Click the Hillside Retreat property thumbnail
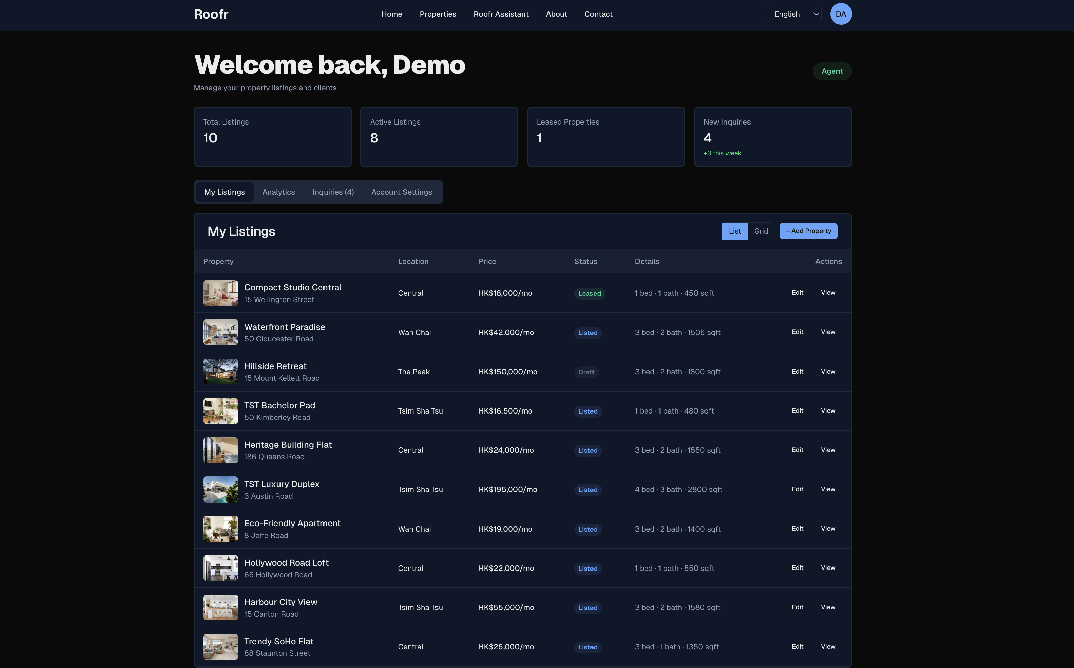Viewport: 1074px width, 668px height. coord(220,372)
